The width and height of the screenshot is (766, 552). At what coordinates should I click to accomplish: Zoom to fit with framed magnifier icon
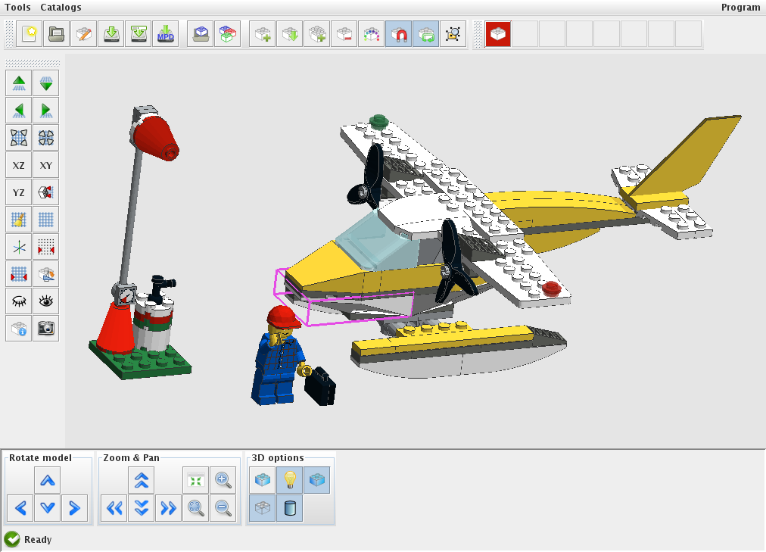tap(195, 508)
